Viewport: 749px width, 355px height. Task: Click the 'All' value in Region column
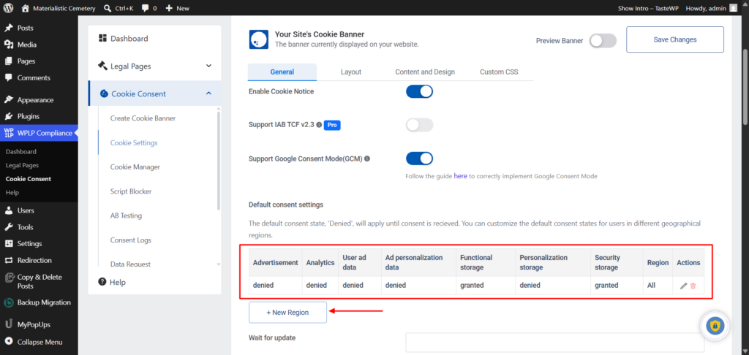click(x=651, y=286)
